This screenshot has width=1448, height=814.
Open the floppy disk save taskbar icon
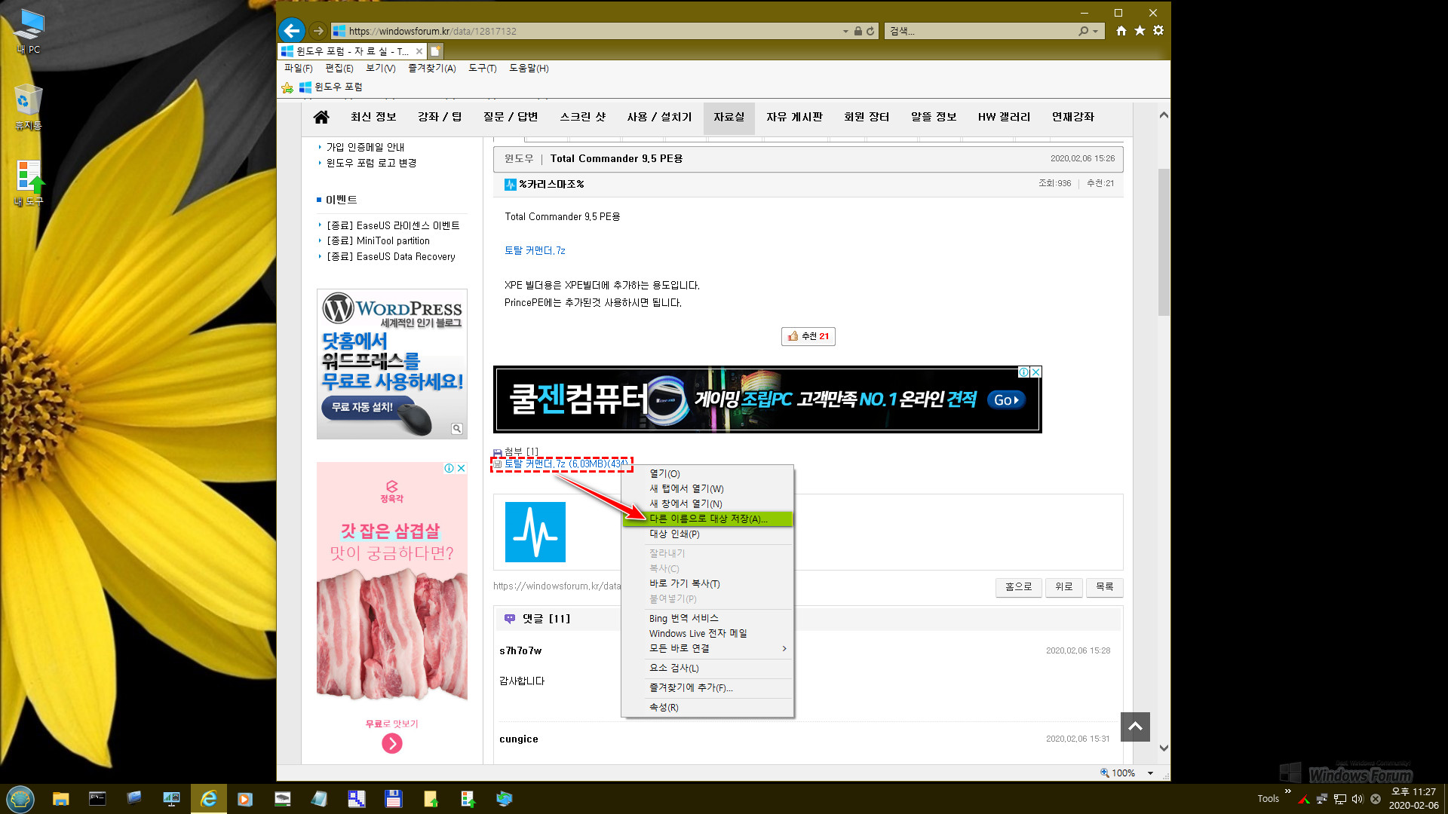393,799
